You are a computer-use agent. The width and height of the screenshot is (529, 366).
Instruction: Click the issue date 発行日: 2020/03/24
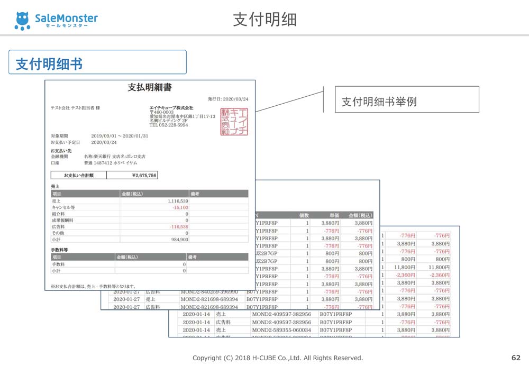228,99
